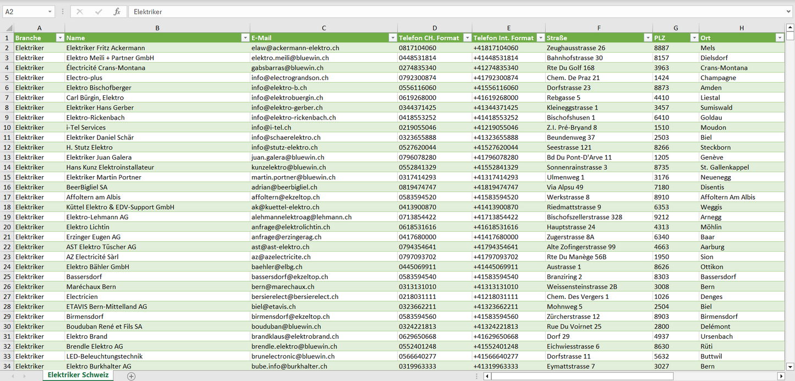The image size is (795, 381).
Task: Expand the Name Box dropdown arrow
Action: click(x=50, y=12)
